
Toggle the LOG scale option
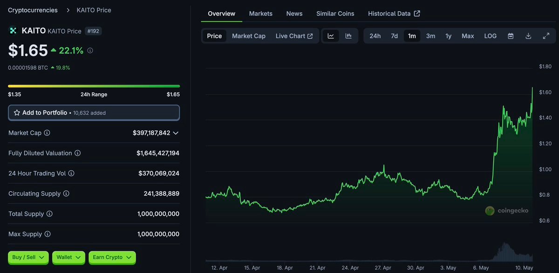(x=490, y=36)
